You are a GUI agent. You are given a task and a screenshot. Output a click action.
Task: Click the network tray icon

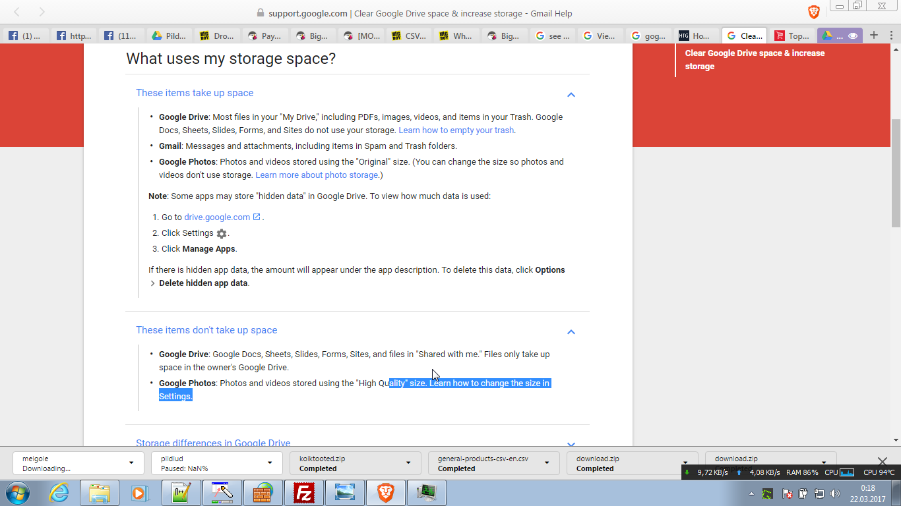819,493
